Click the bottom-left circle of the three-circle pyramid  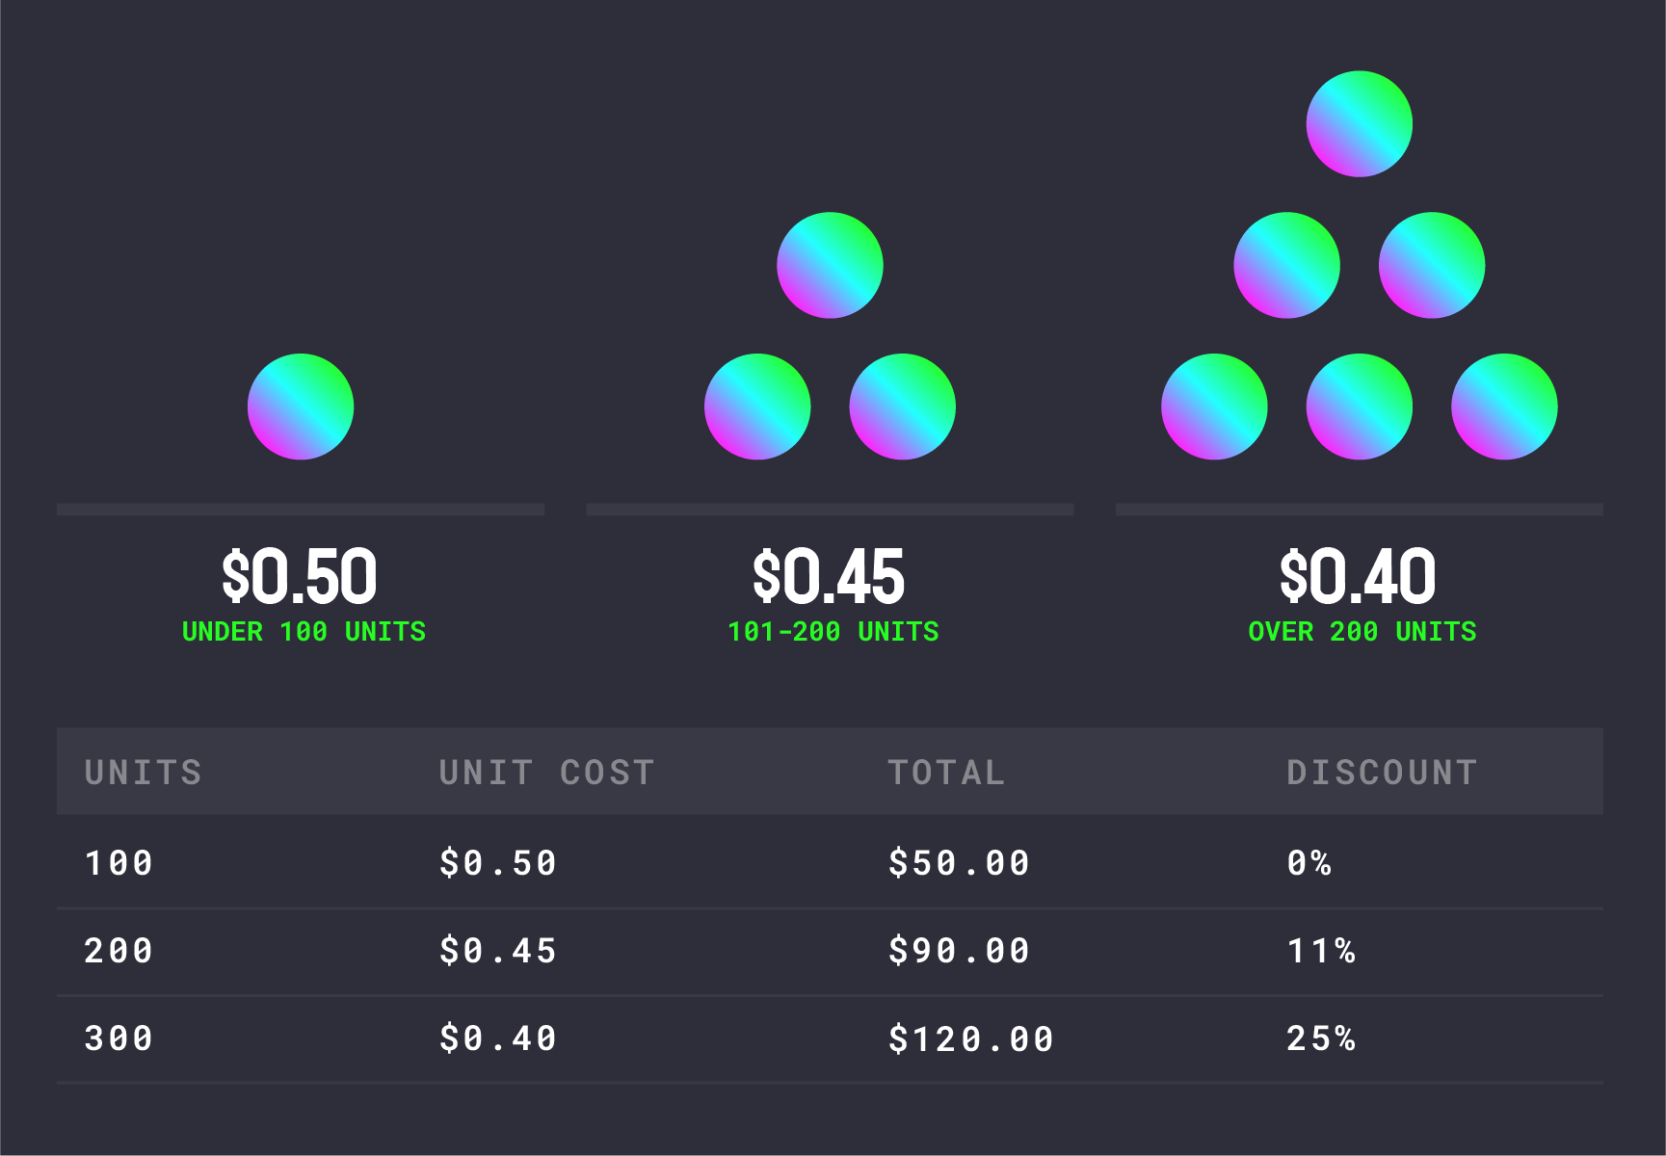[757, 407]
